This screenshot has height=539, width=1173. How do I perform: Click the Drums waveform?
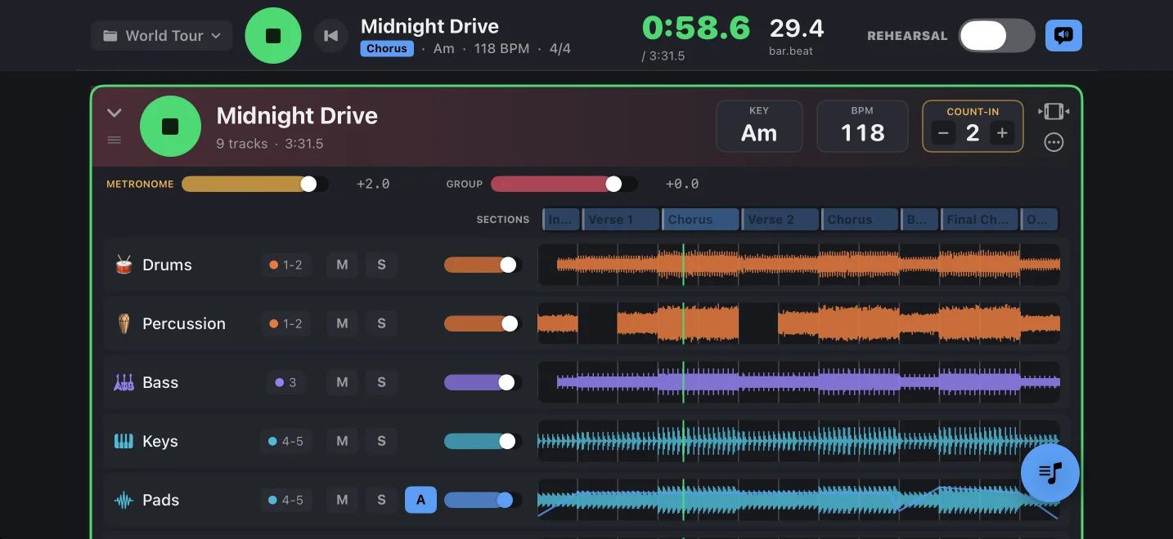[x=798, y=265]
